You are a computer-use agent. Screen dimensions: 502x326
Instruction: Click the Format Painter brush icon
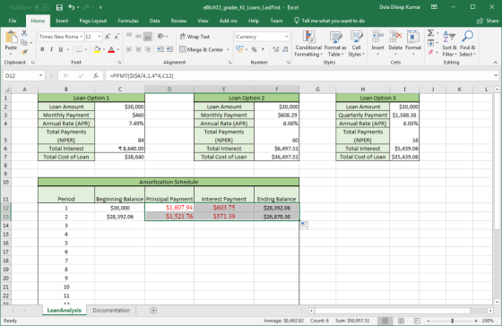24,52
